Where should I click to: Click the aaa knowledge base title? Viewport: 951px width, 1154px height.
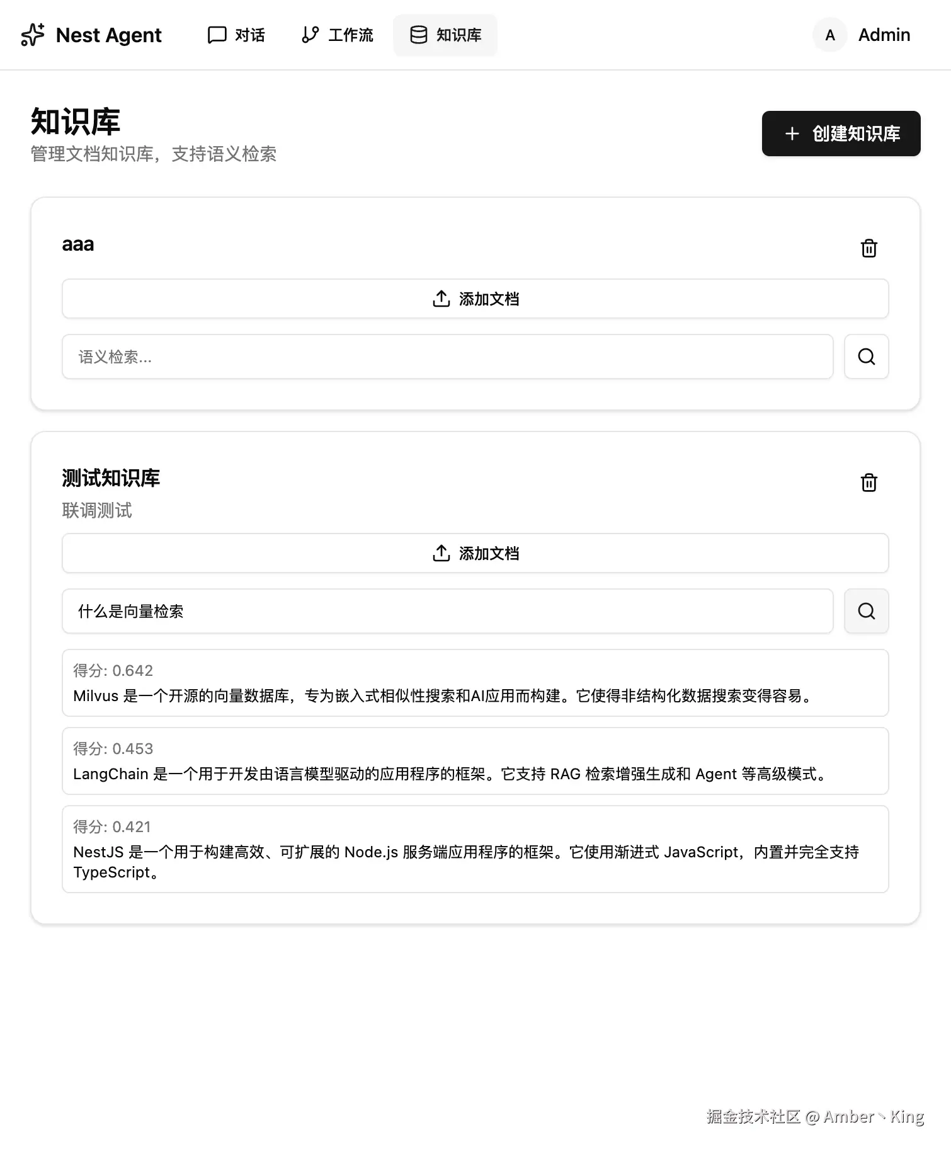[78, 244]
